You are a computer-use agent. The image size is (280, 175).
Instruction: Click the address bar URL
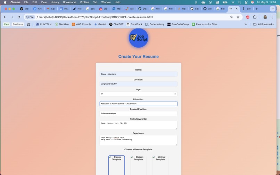tap(95, 17)
